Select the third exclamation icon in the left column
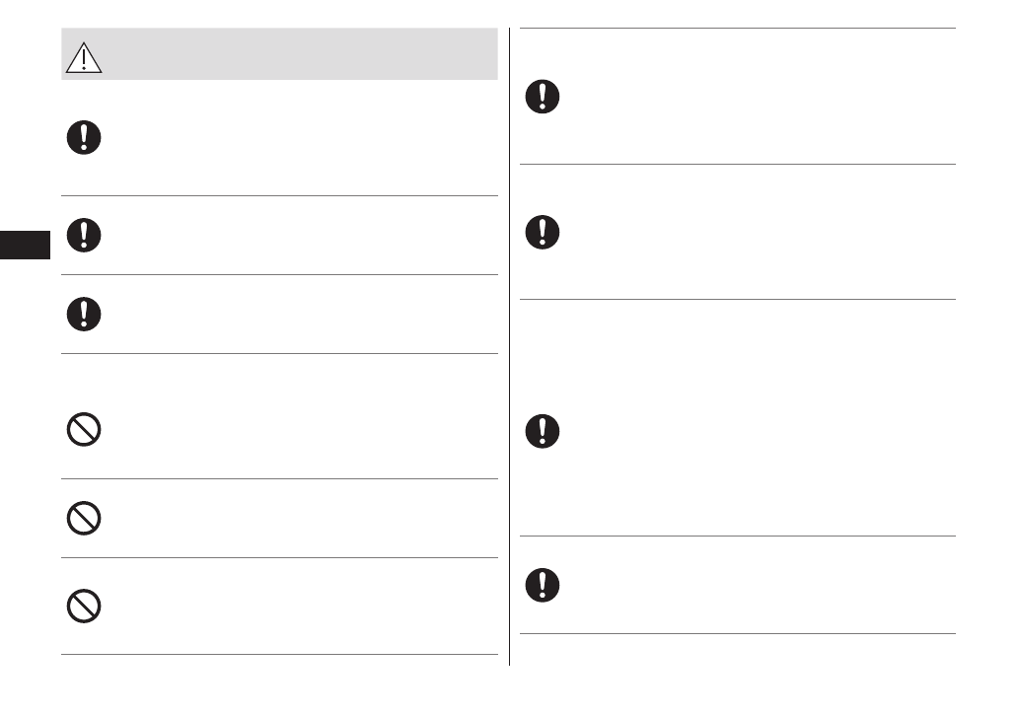Image resolution: width=1018 pixels, height=716 pixels. click(84, 313)
